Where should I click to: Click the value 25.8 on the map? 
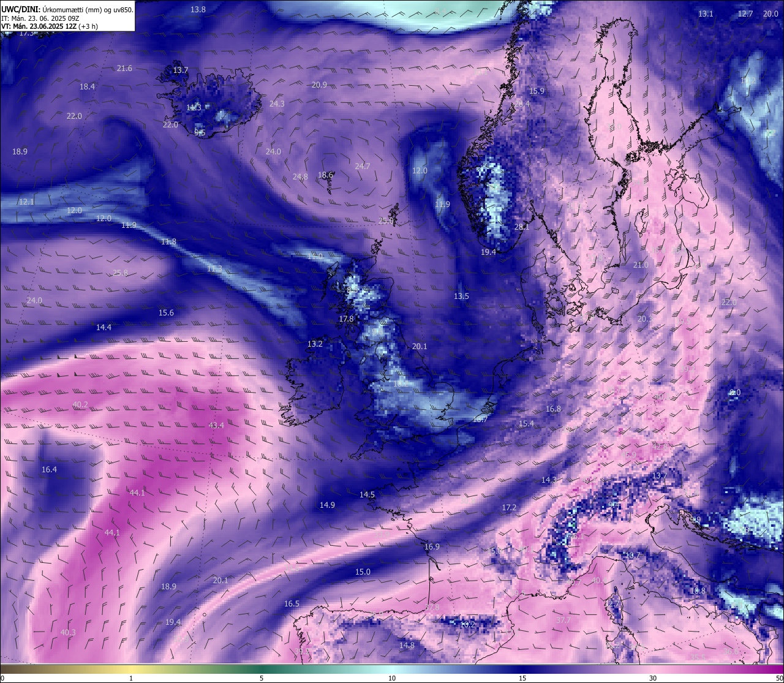click(120, 273)
